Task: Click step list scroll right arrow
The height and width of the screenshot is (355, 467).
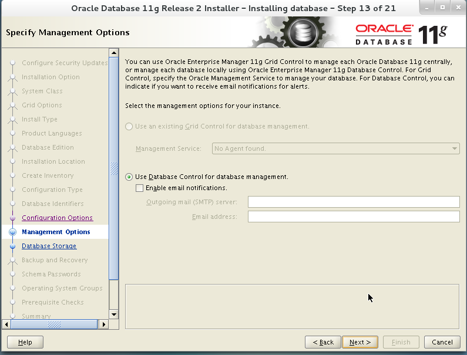Action: point(103,324)
